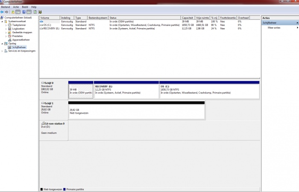This screenshot has width=299, height=192.
Task: Collapse the Schijfbeheer section in Acties pane
Action: click(297, 23)
